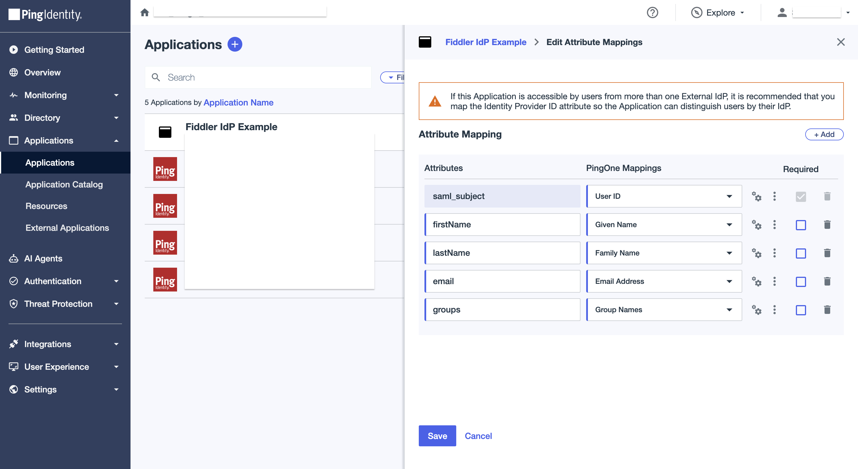Open the Group Names mapping dropdown
Viewport: 858px width, 469px height.
click(664, 310)
